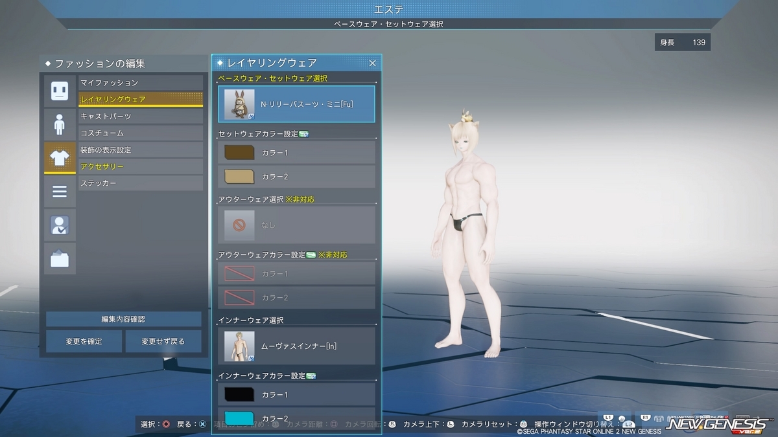This screenshot has width=778, height=437.
Task: Click the N-リリーパスーツ・ミニ thumbnail
Action: (239, 104)
